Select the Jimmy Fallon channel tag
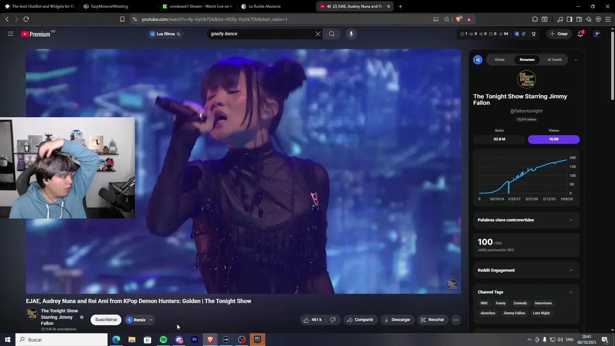Viewport: 615px width, 346px height. point(514,313)
